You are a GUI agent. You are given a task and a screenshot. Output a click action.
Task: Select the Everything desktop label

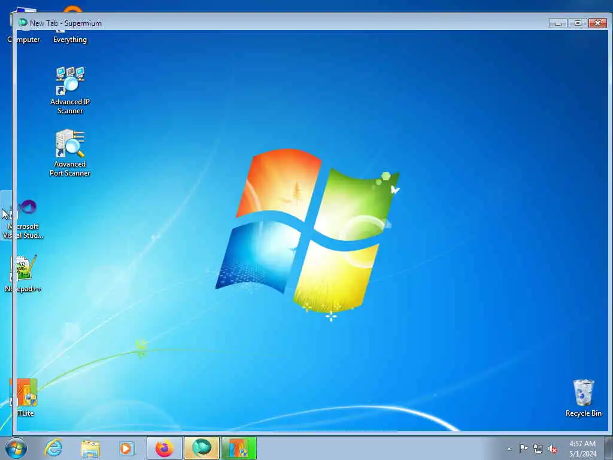pos(70,40)
